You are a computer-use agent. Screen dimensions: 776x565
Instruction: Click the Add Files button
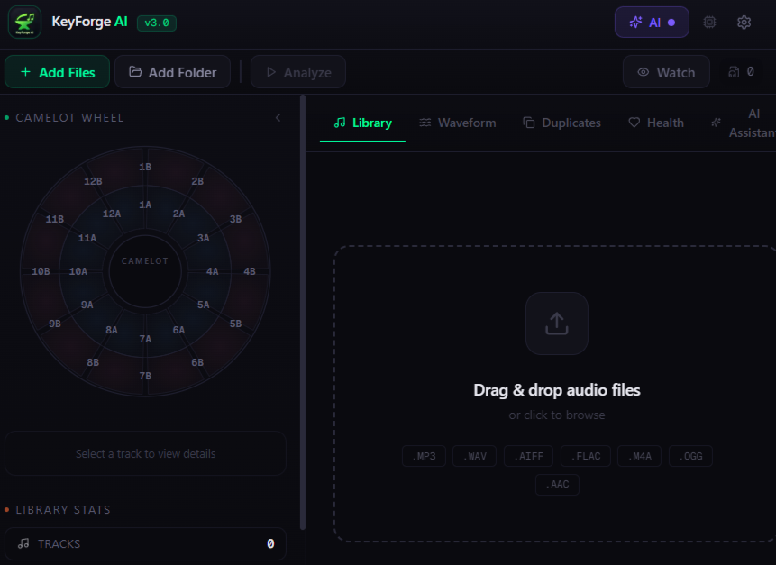point(57,72)
